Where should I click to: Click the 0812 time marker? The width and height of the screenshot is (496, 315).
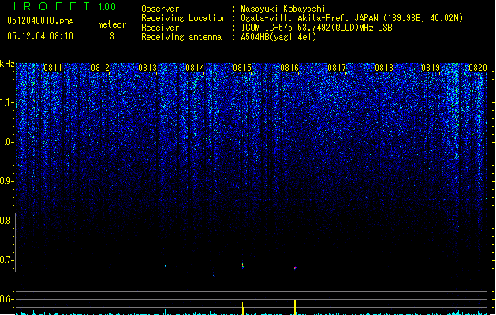pos(100,68)
